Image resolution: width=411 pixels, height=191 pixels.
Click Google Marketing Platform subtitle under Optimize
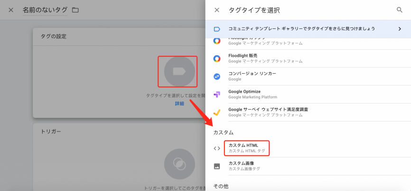(252, 97)
